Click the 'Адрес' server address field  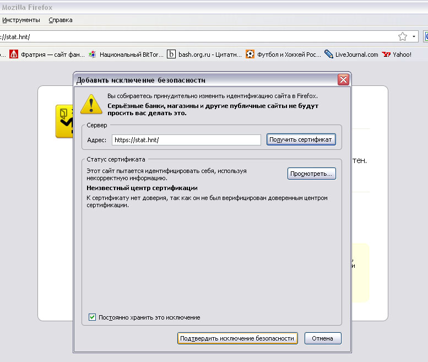point(186,140)
